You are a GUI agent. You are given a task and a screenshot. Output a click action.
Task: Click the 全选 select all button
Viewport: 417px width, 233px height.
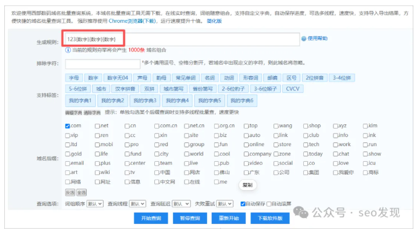tap(81, 193)
